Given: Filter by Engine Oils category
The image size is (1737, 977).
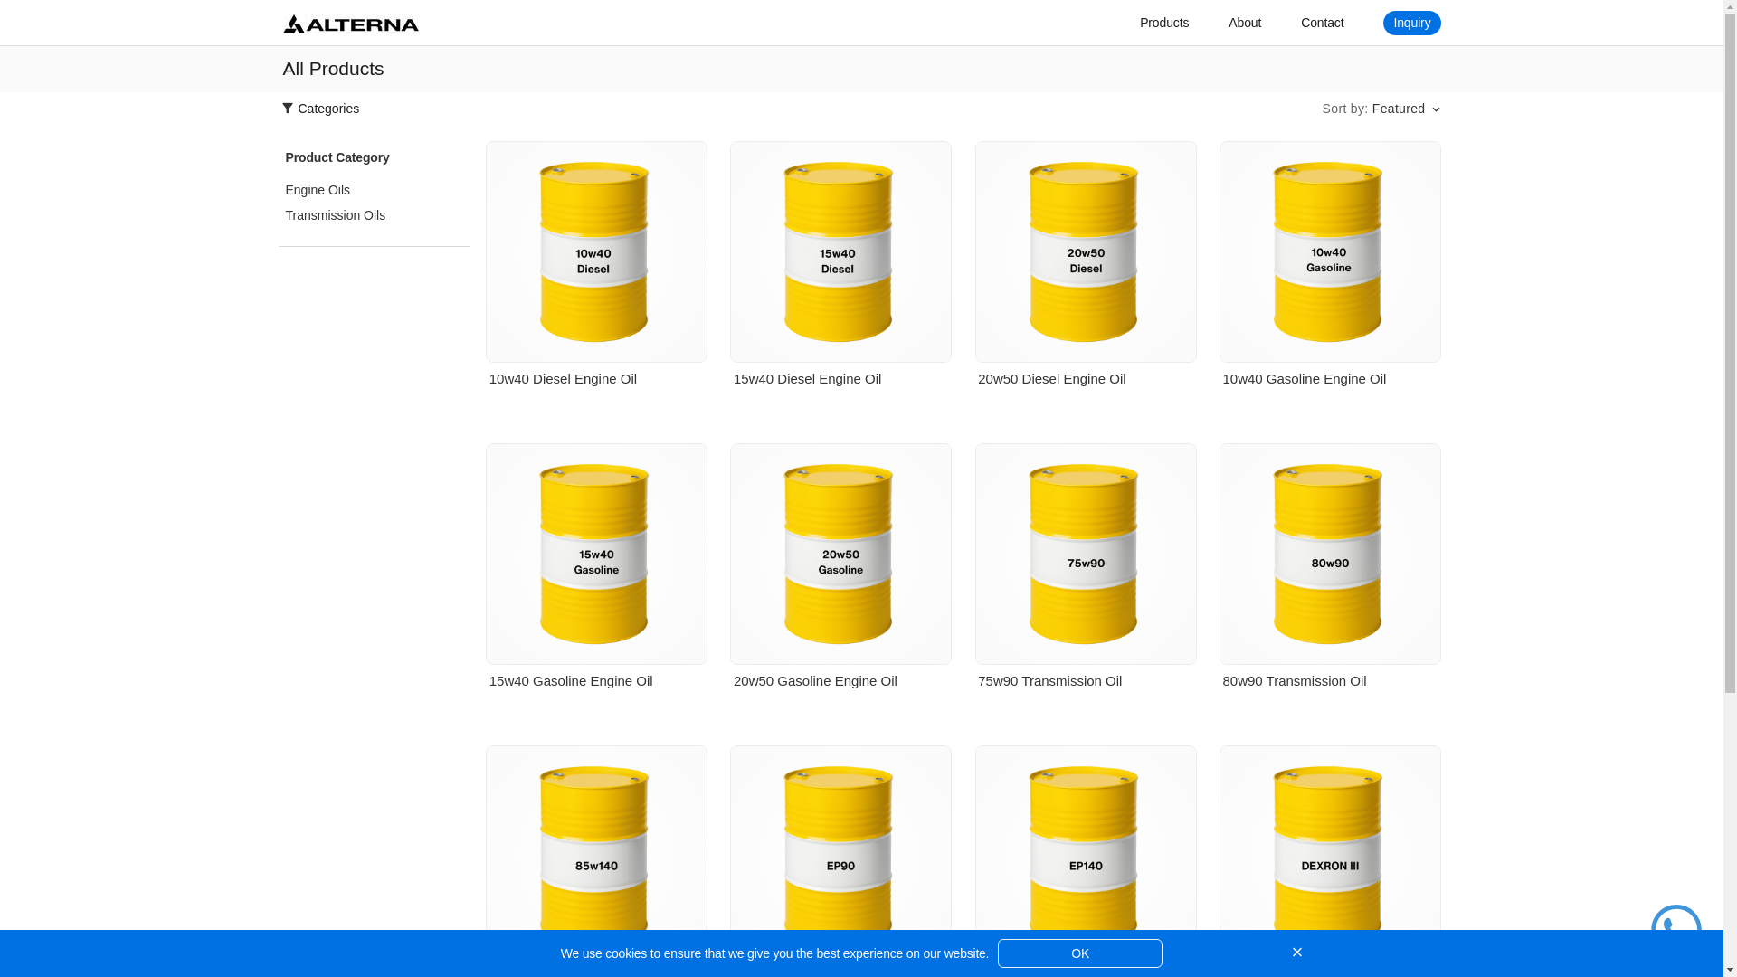Looking at the screenshot, I should coord(318,190).
